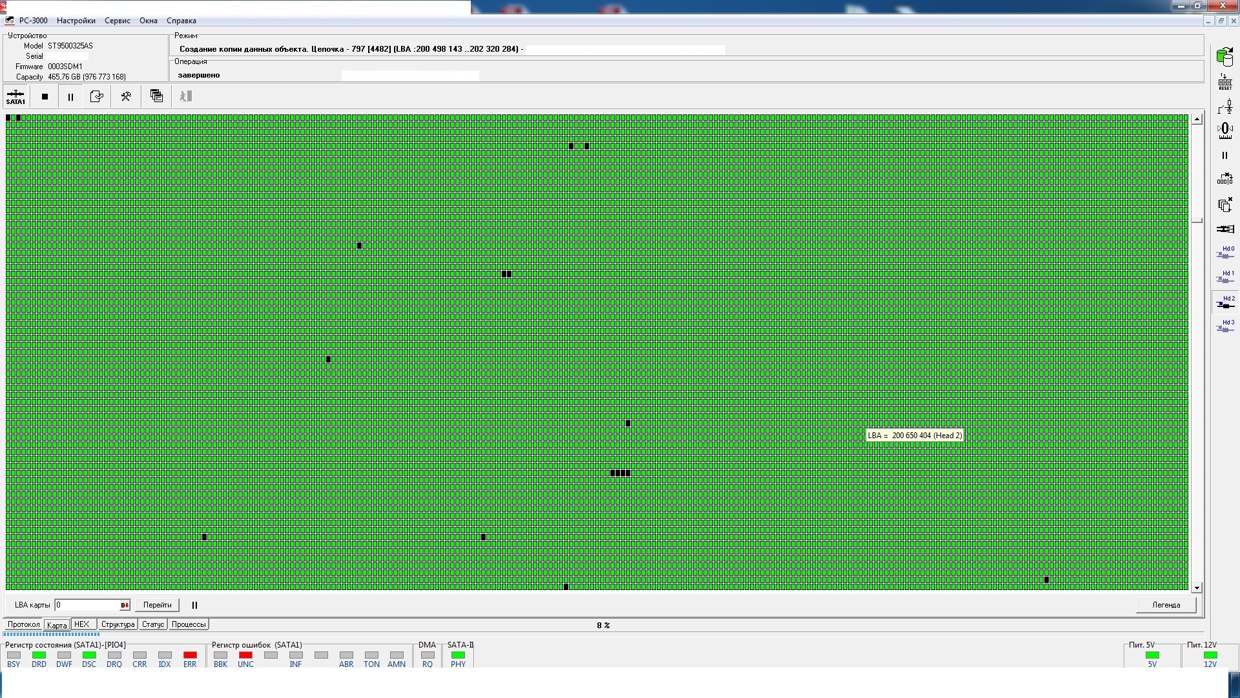
Task: Click the grayed exit icon in the toolbar
Action: tap(186, 97)
